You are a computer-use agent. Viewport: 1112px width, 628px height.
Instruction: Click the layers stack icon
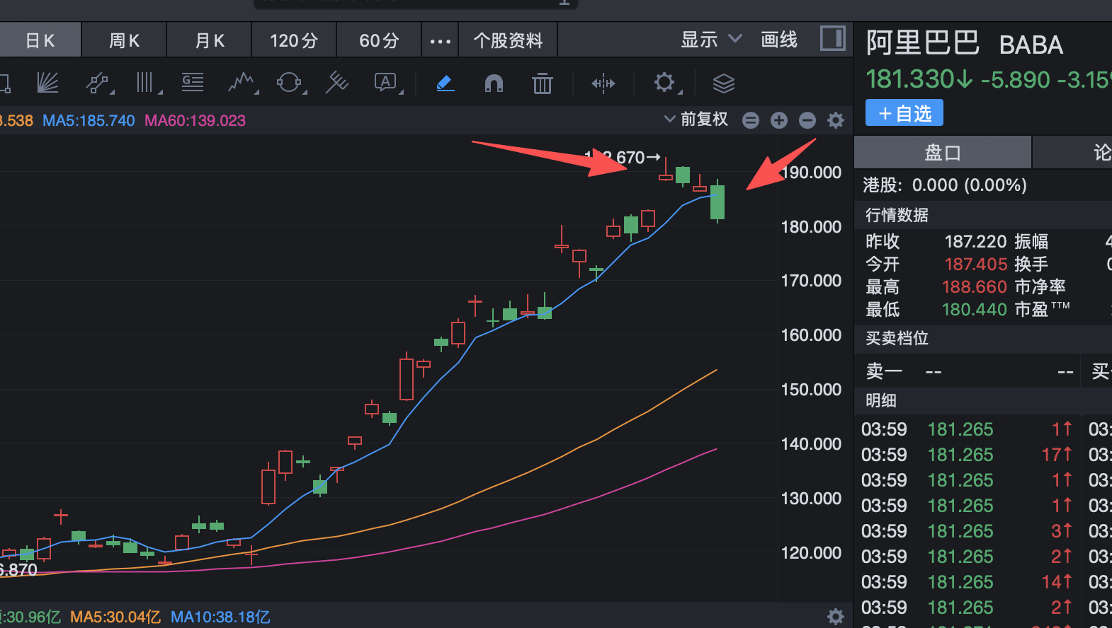(724, 83)
